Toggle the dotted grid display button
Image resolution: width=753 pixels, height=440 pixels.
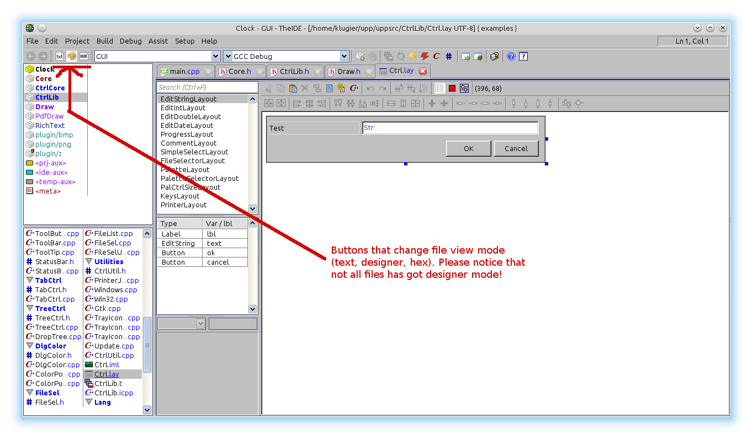pos(439,88)
